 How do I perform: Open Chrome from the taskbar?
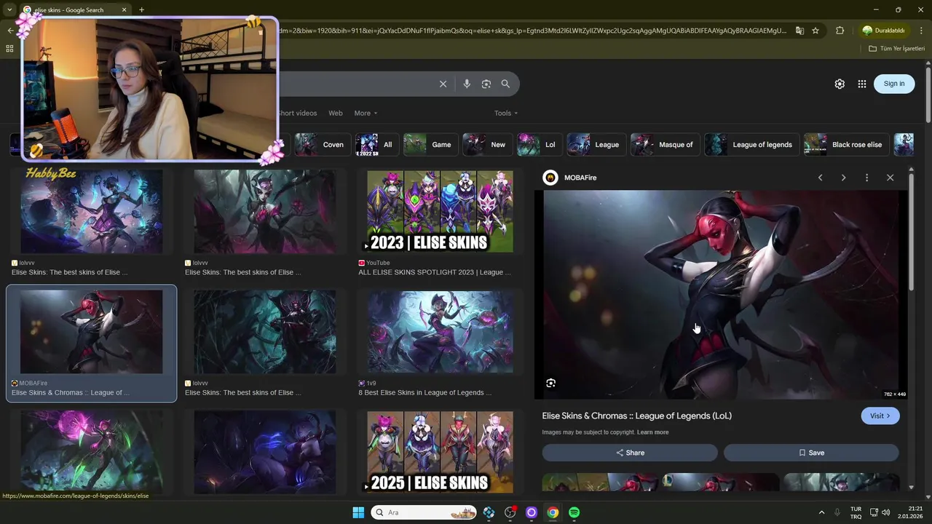(553, 512)
